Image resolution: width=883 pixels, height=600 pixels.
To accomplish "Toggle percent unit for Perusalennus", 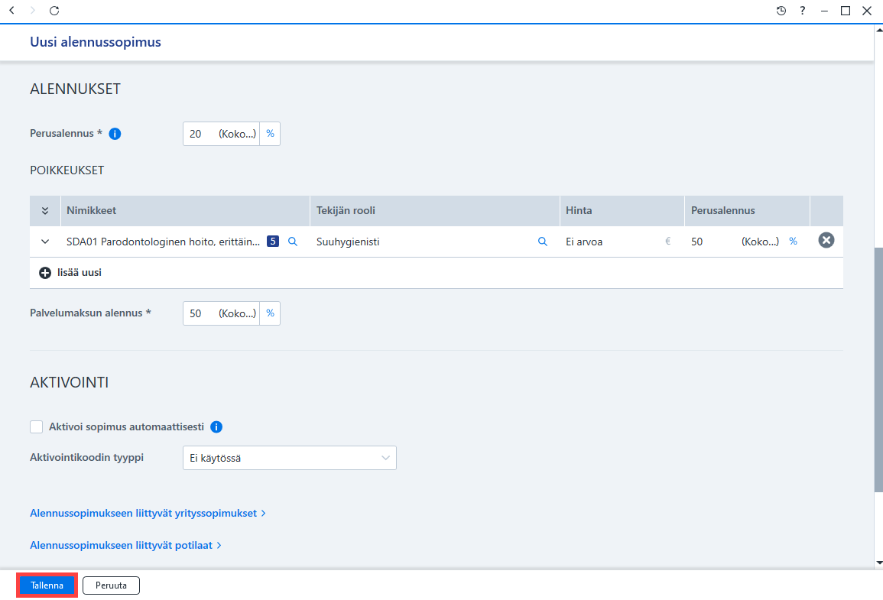I will (271, 134).
